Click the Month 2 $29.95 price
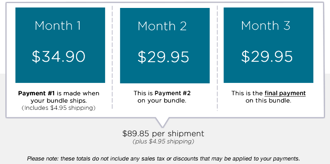Image resolution: width=330 pixels, height=164 pixels. [163, 57]
